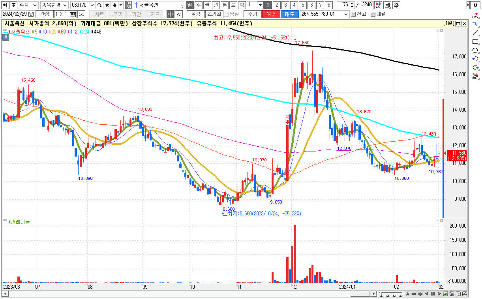Enable the 잔고 (balance) checkbox
This screenshot has height=299, width=482.
tap(353, 14)
